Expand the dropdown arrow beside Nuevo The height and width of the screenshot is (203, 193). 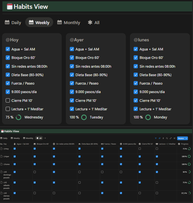coord(186,138)
